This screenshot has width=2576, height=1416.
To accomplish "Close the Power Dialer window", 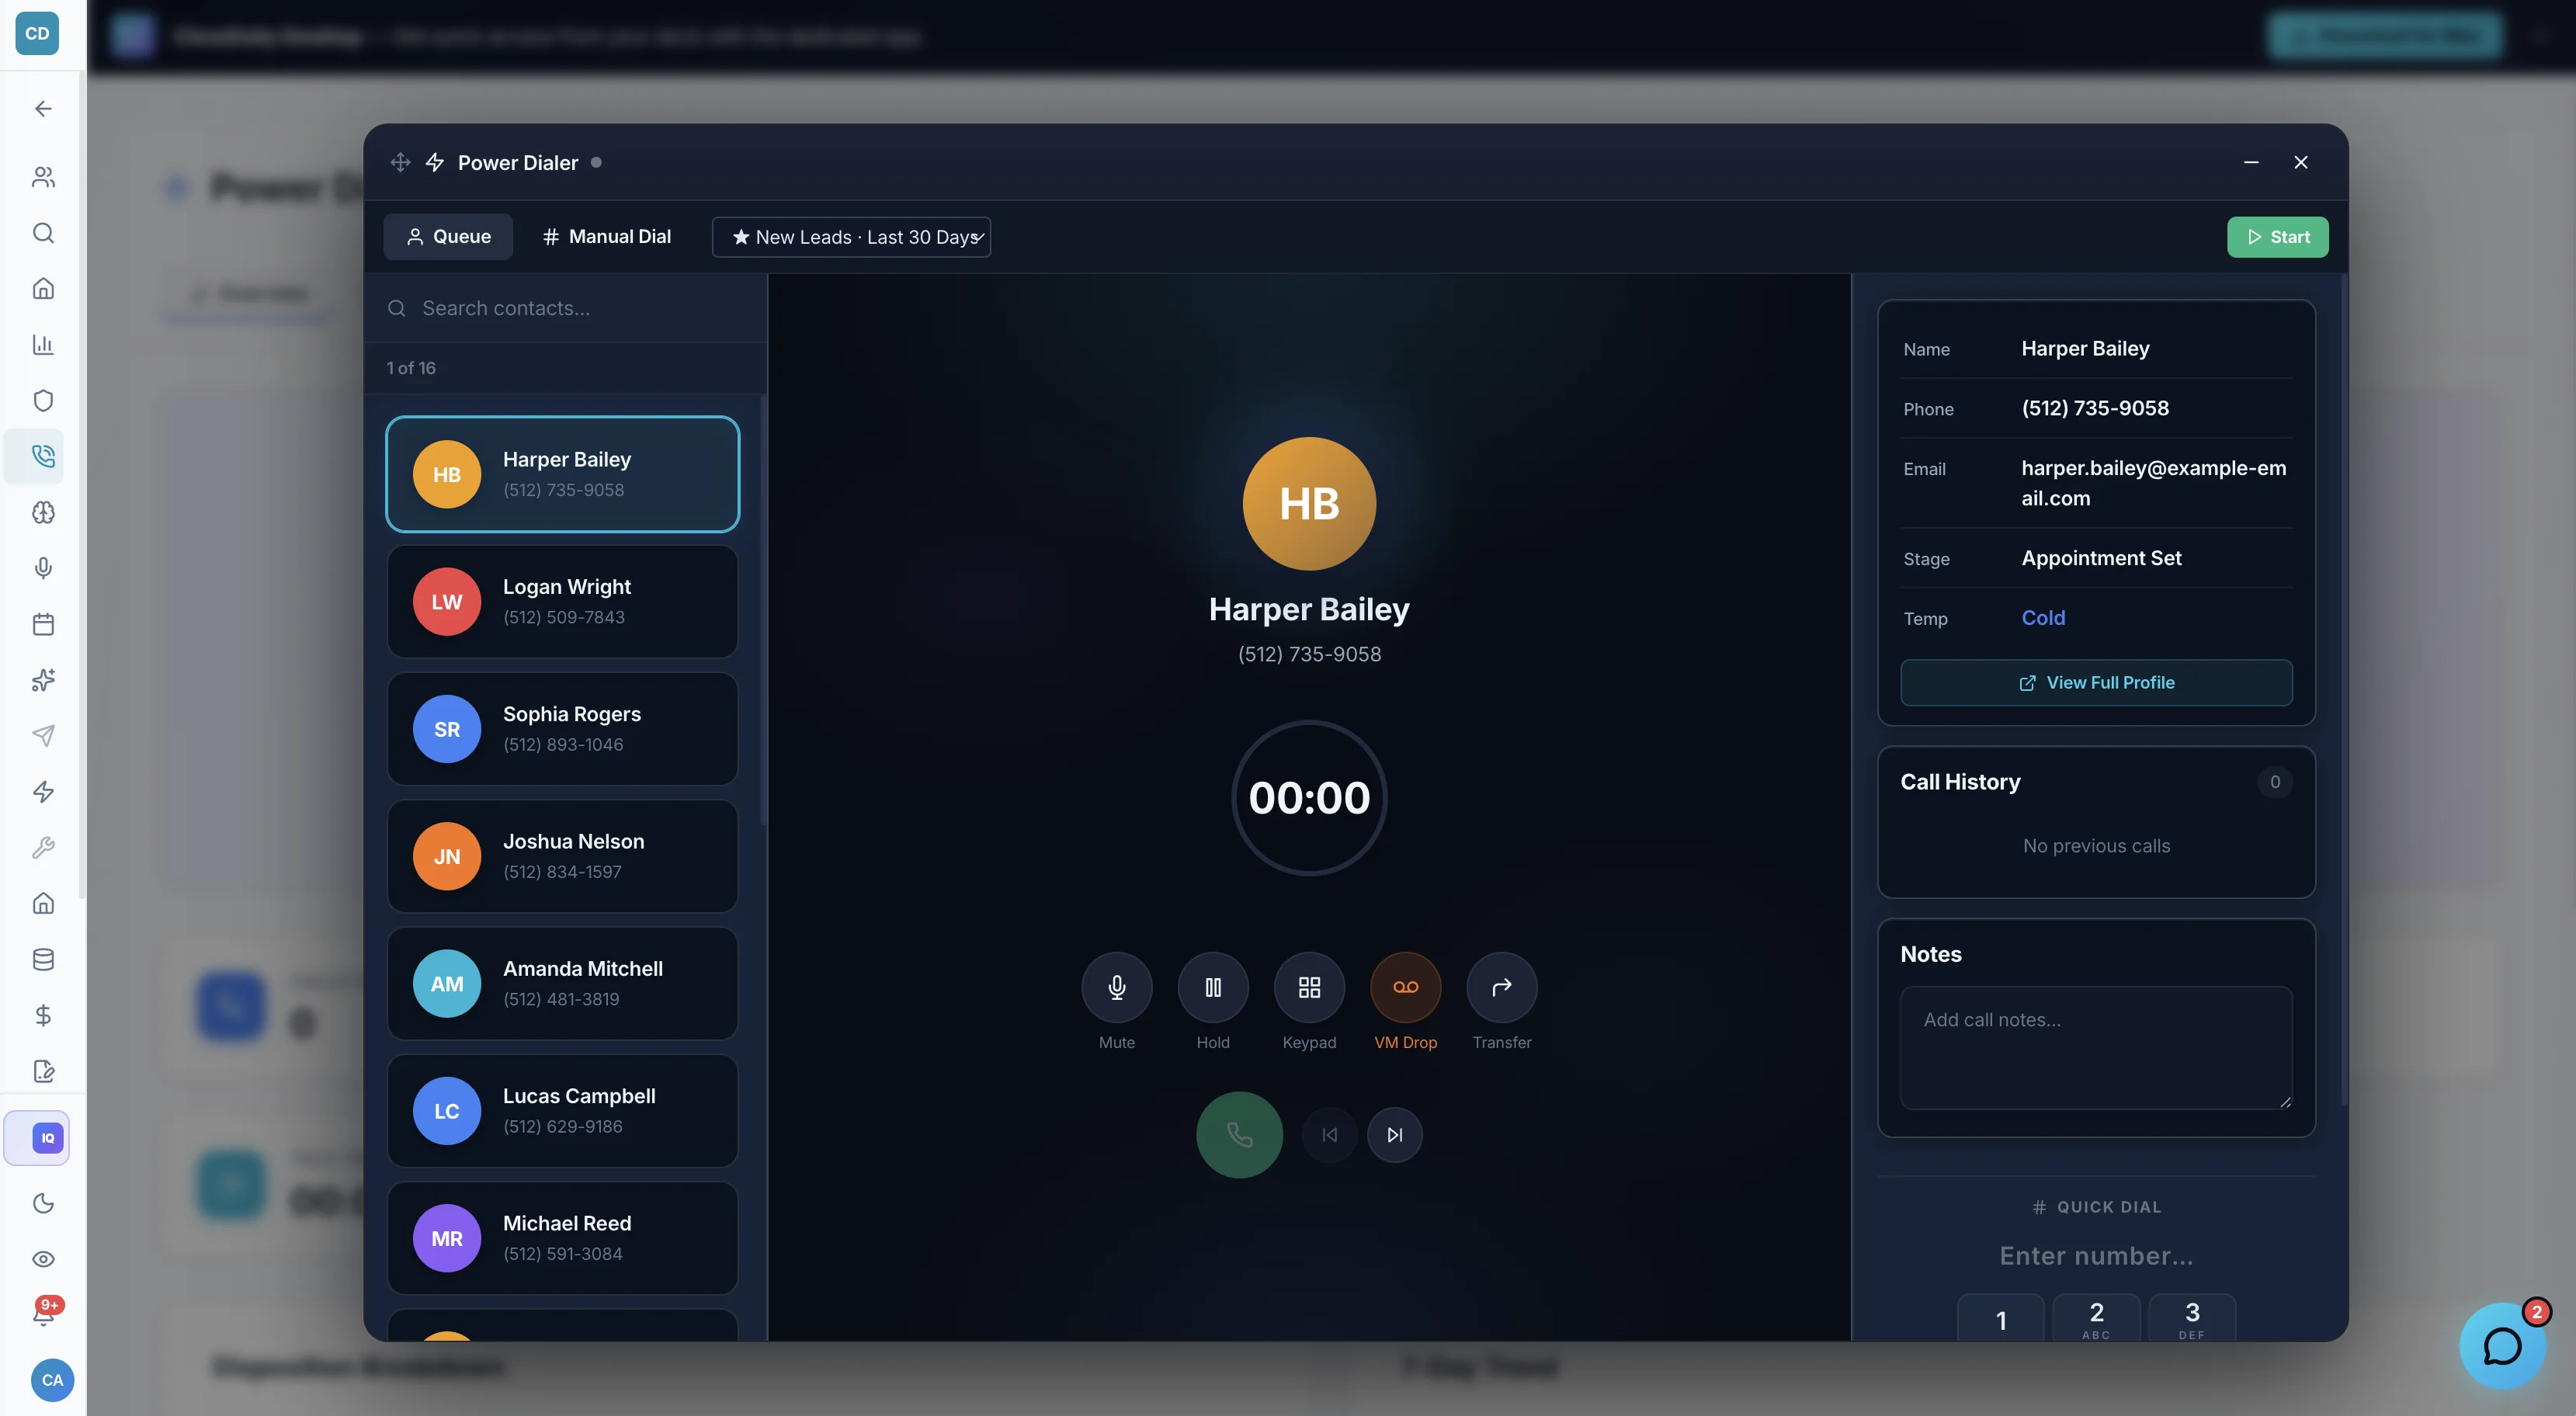I will pyautogui.click(x=2301, y=162).
